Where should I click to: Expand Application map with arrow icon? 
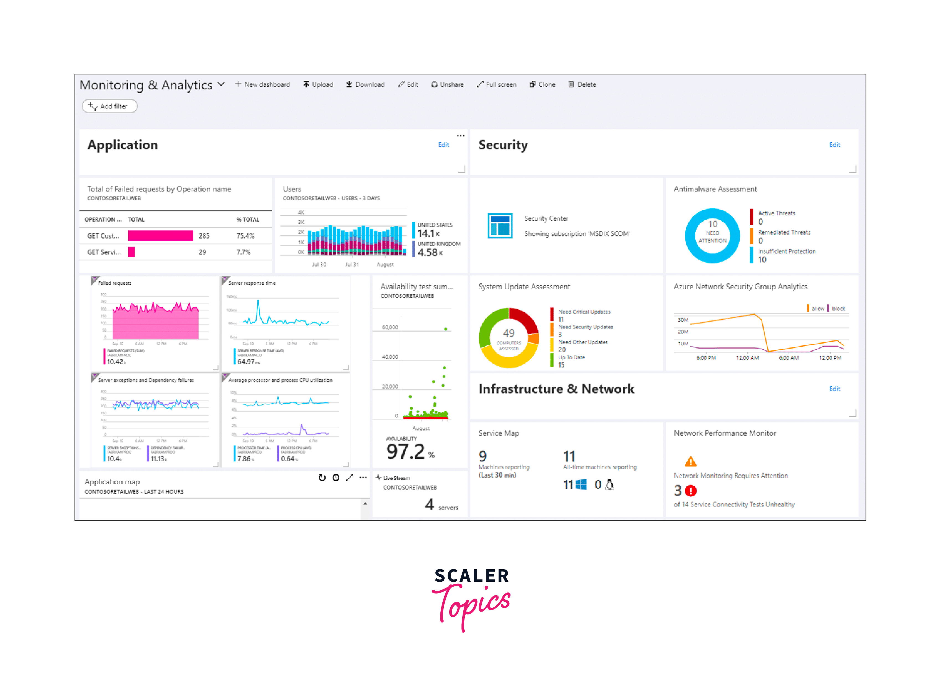[349, 478]
